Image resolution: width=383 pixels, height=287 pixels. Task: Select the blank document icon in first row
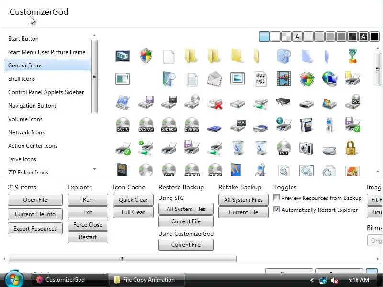169,56
